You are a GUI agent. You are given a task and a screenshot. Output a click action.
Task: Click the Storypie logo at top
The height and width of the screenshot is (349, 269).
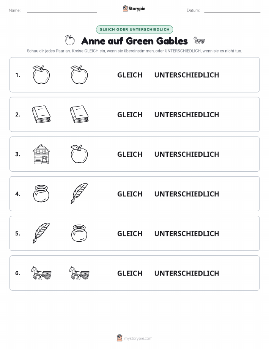point(134,9)
